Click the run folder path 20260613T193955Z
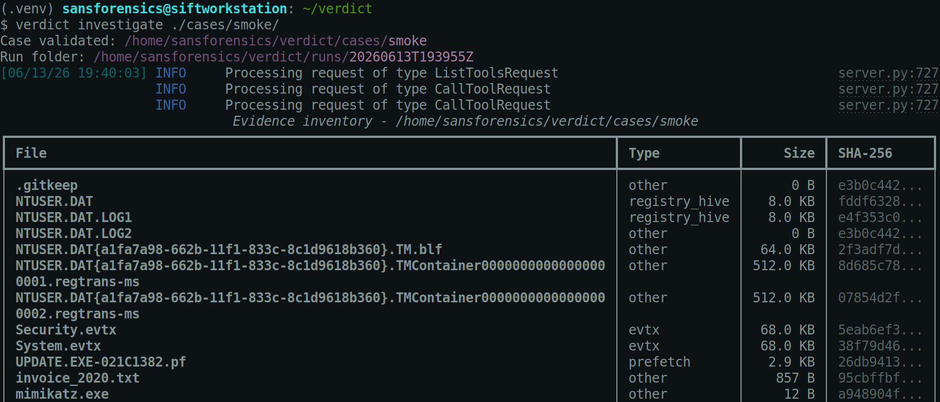 pyautogui.click(x=411, y=57)
